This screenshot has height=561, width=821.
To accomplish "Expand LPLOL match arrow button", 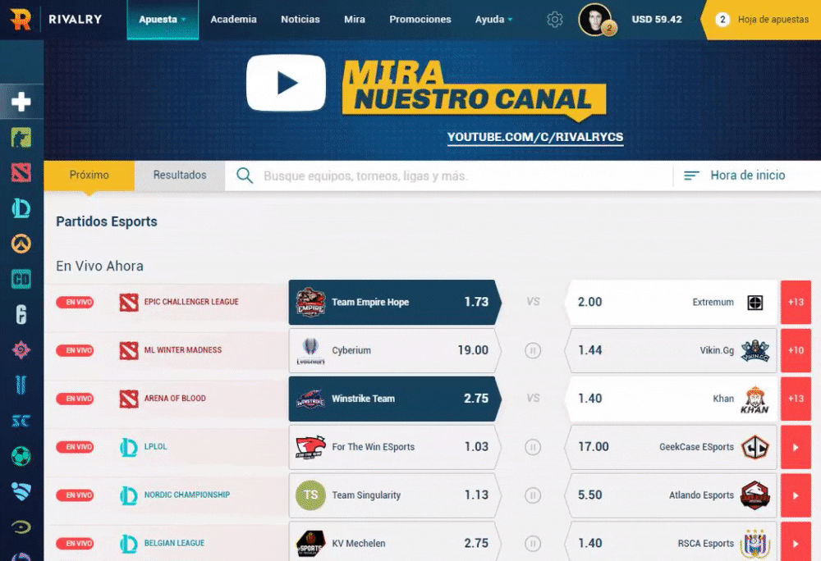I will point(796,447).
